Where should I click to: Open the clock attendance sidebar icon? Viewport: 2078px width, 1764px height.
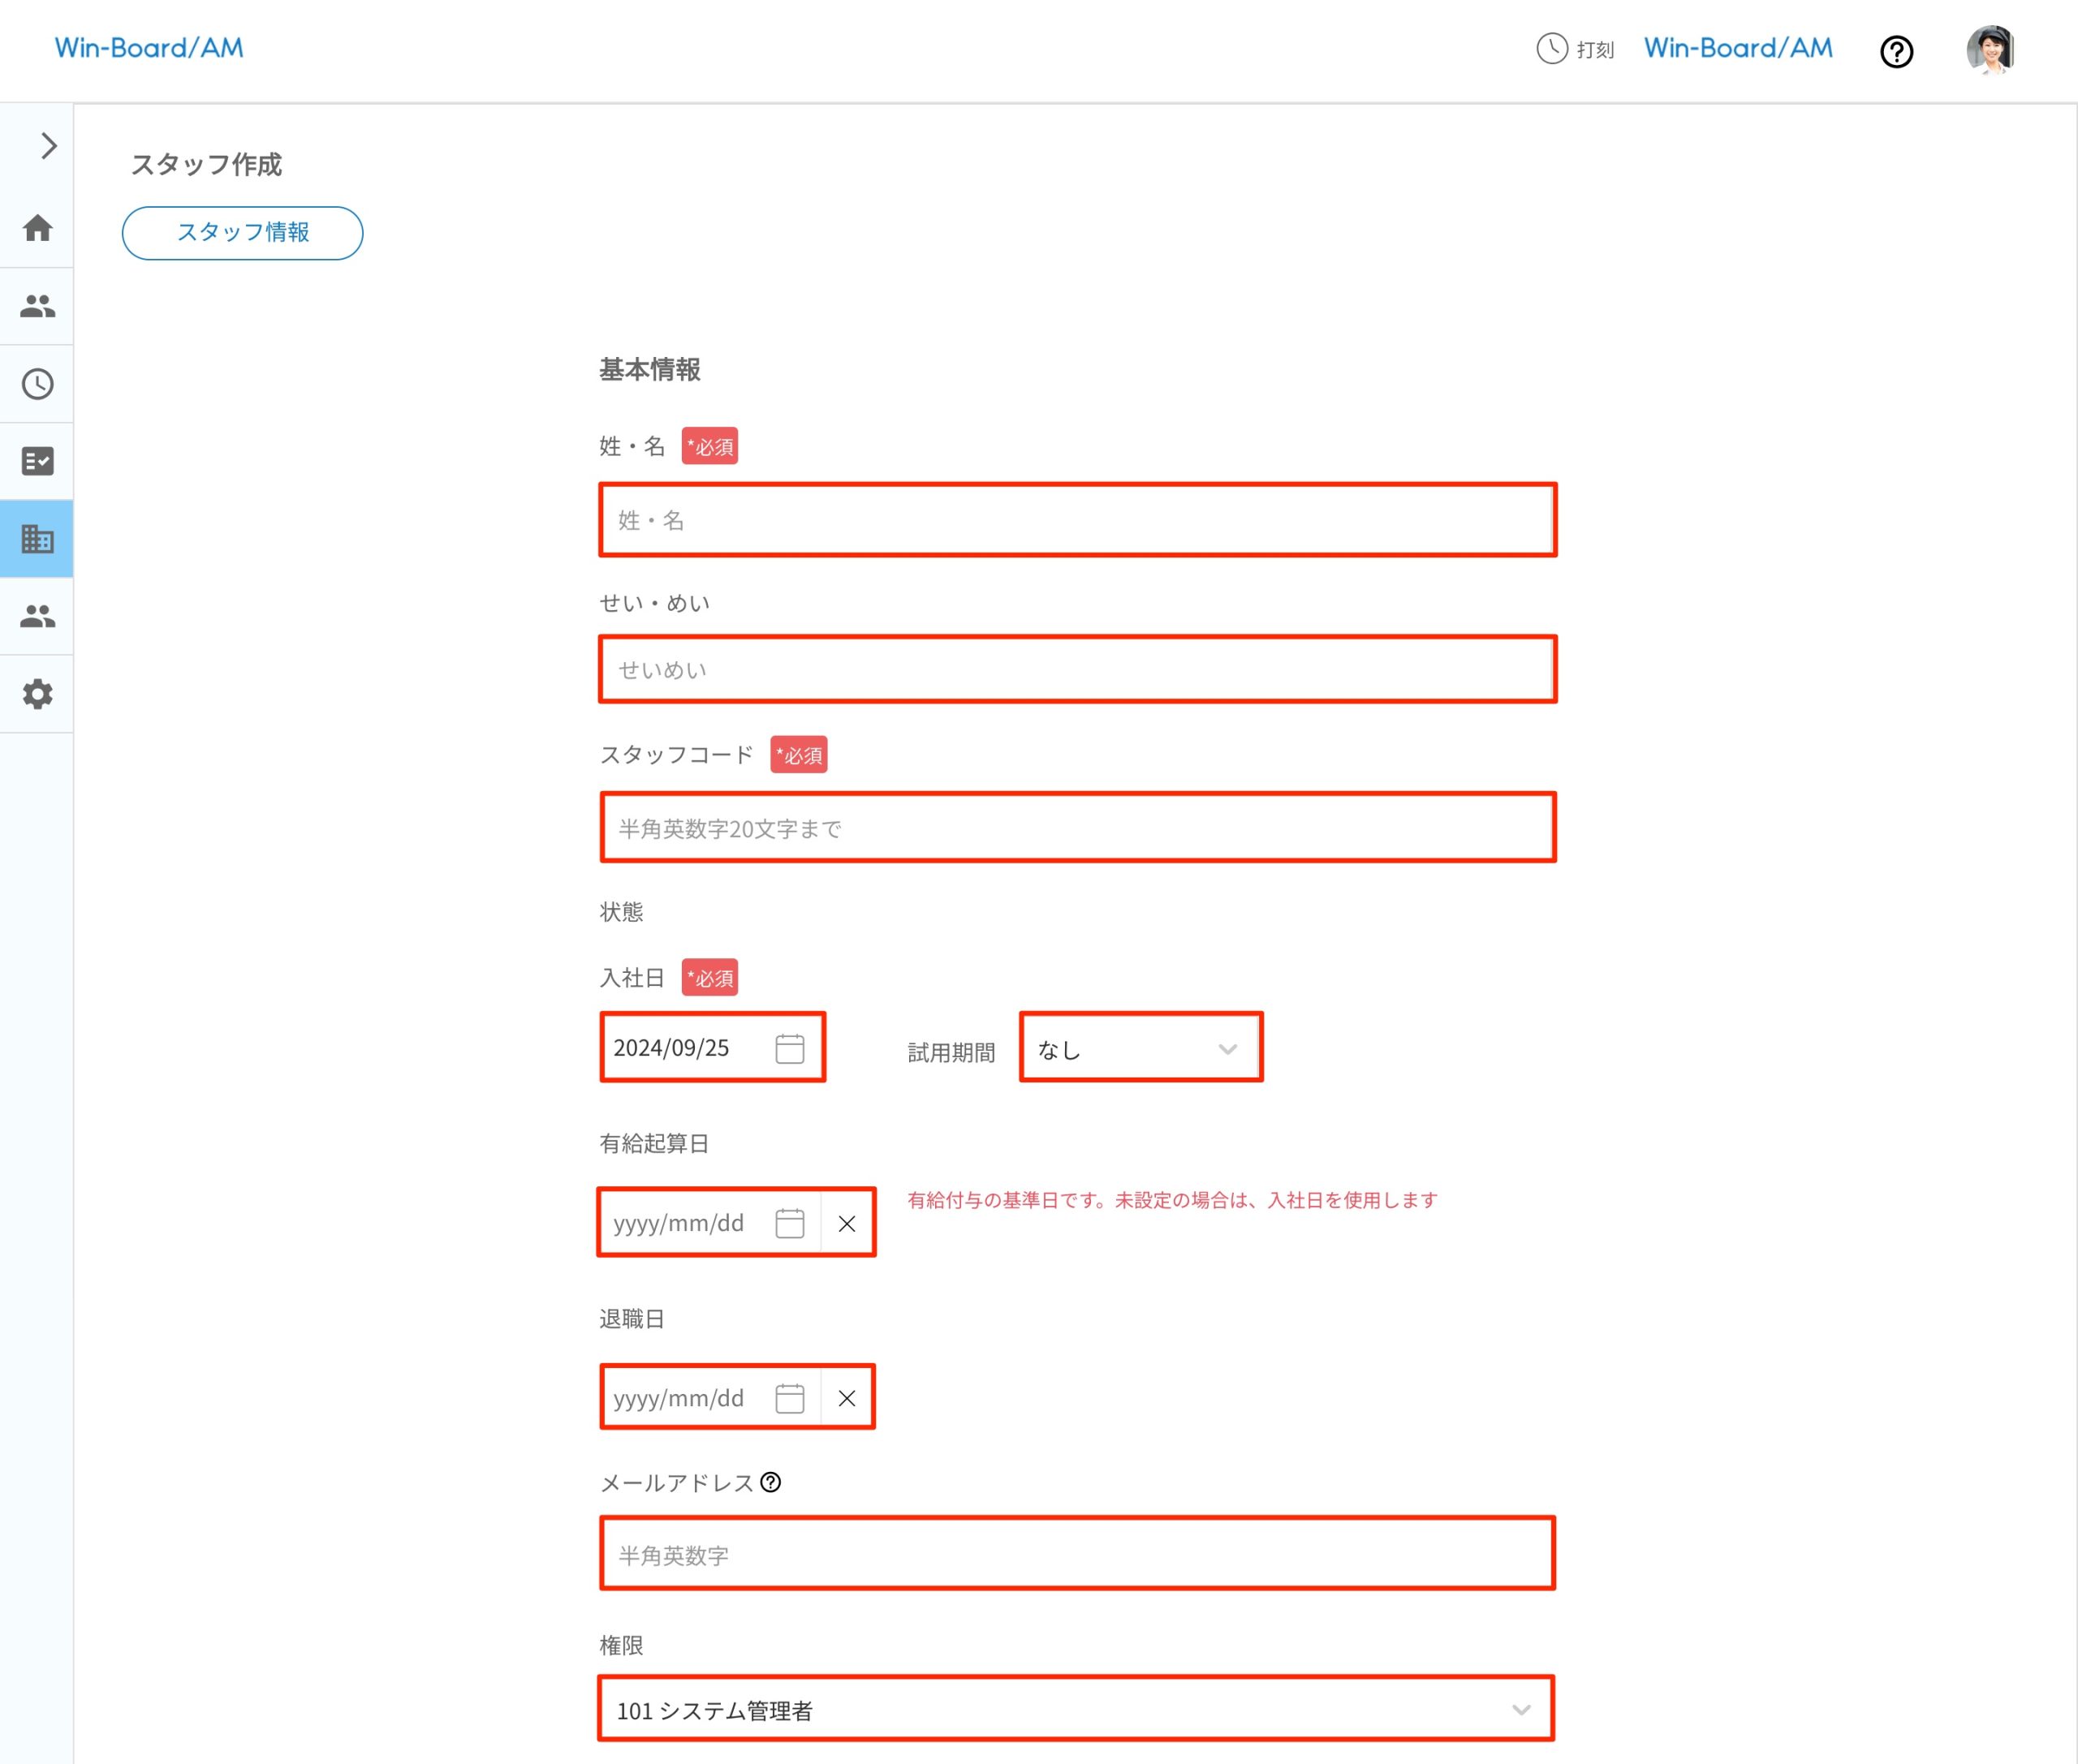37,384
